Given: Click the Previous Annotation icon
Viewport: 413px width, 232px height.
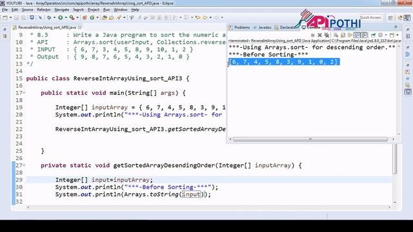Looking at the screenshot, I should 186,17.
